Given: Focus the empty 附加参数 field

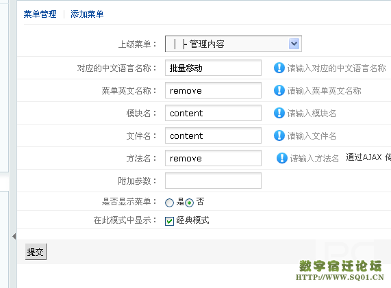Looking at the screenshot, I should (213, 181).
